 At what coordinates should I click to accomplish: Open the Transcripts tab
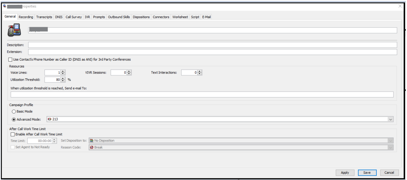click(44, 17)
